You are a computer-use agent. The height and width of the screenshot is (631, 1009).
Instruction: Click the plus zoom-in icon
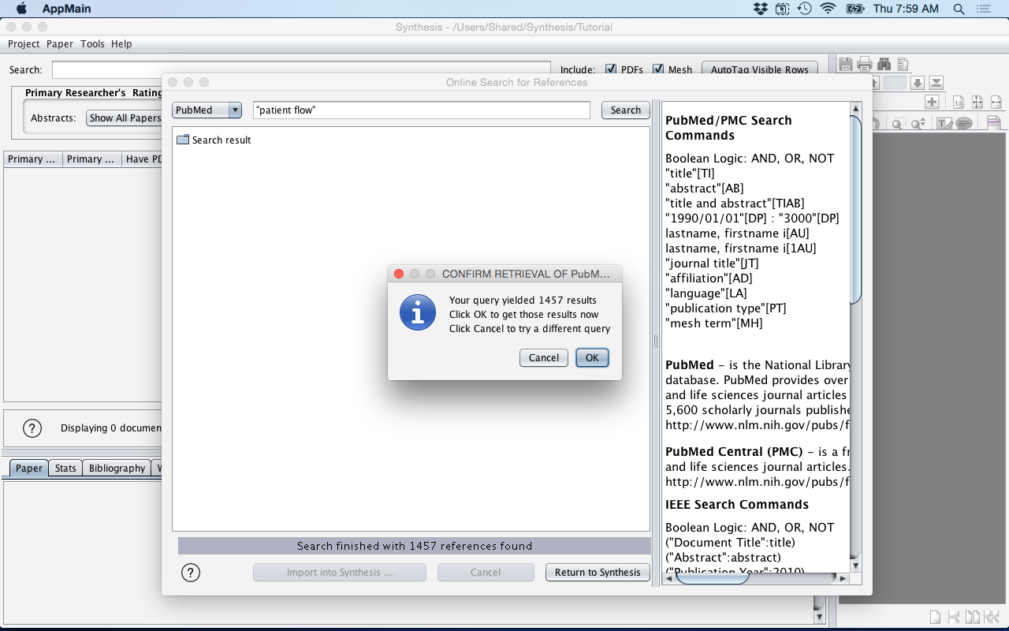tap(932, 102)
